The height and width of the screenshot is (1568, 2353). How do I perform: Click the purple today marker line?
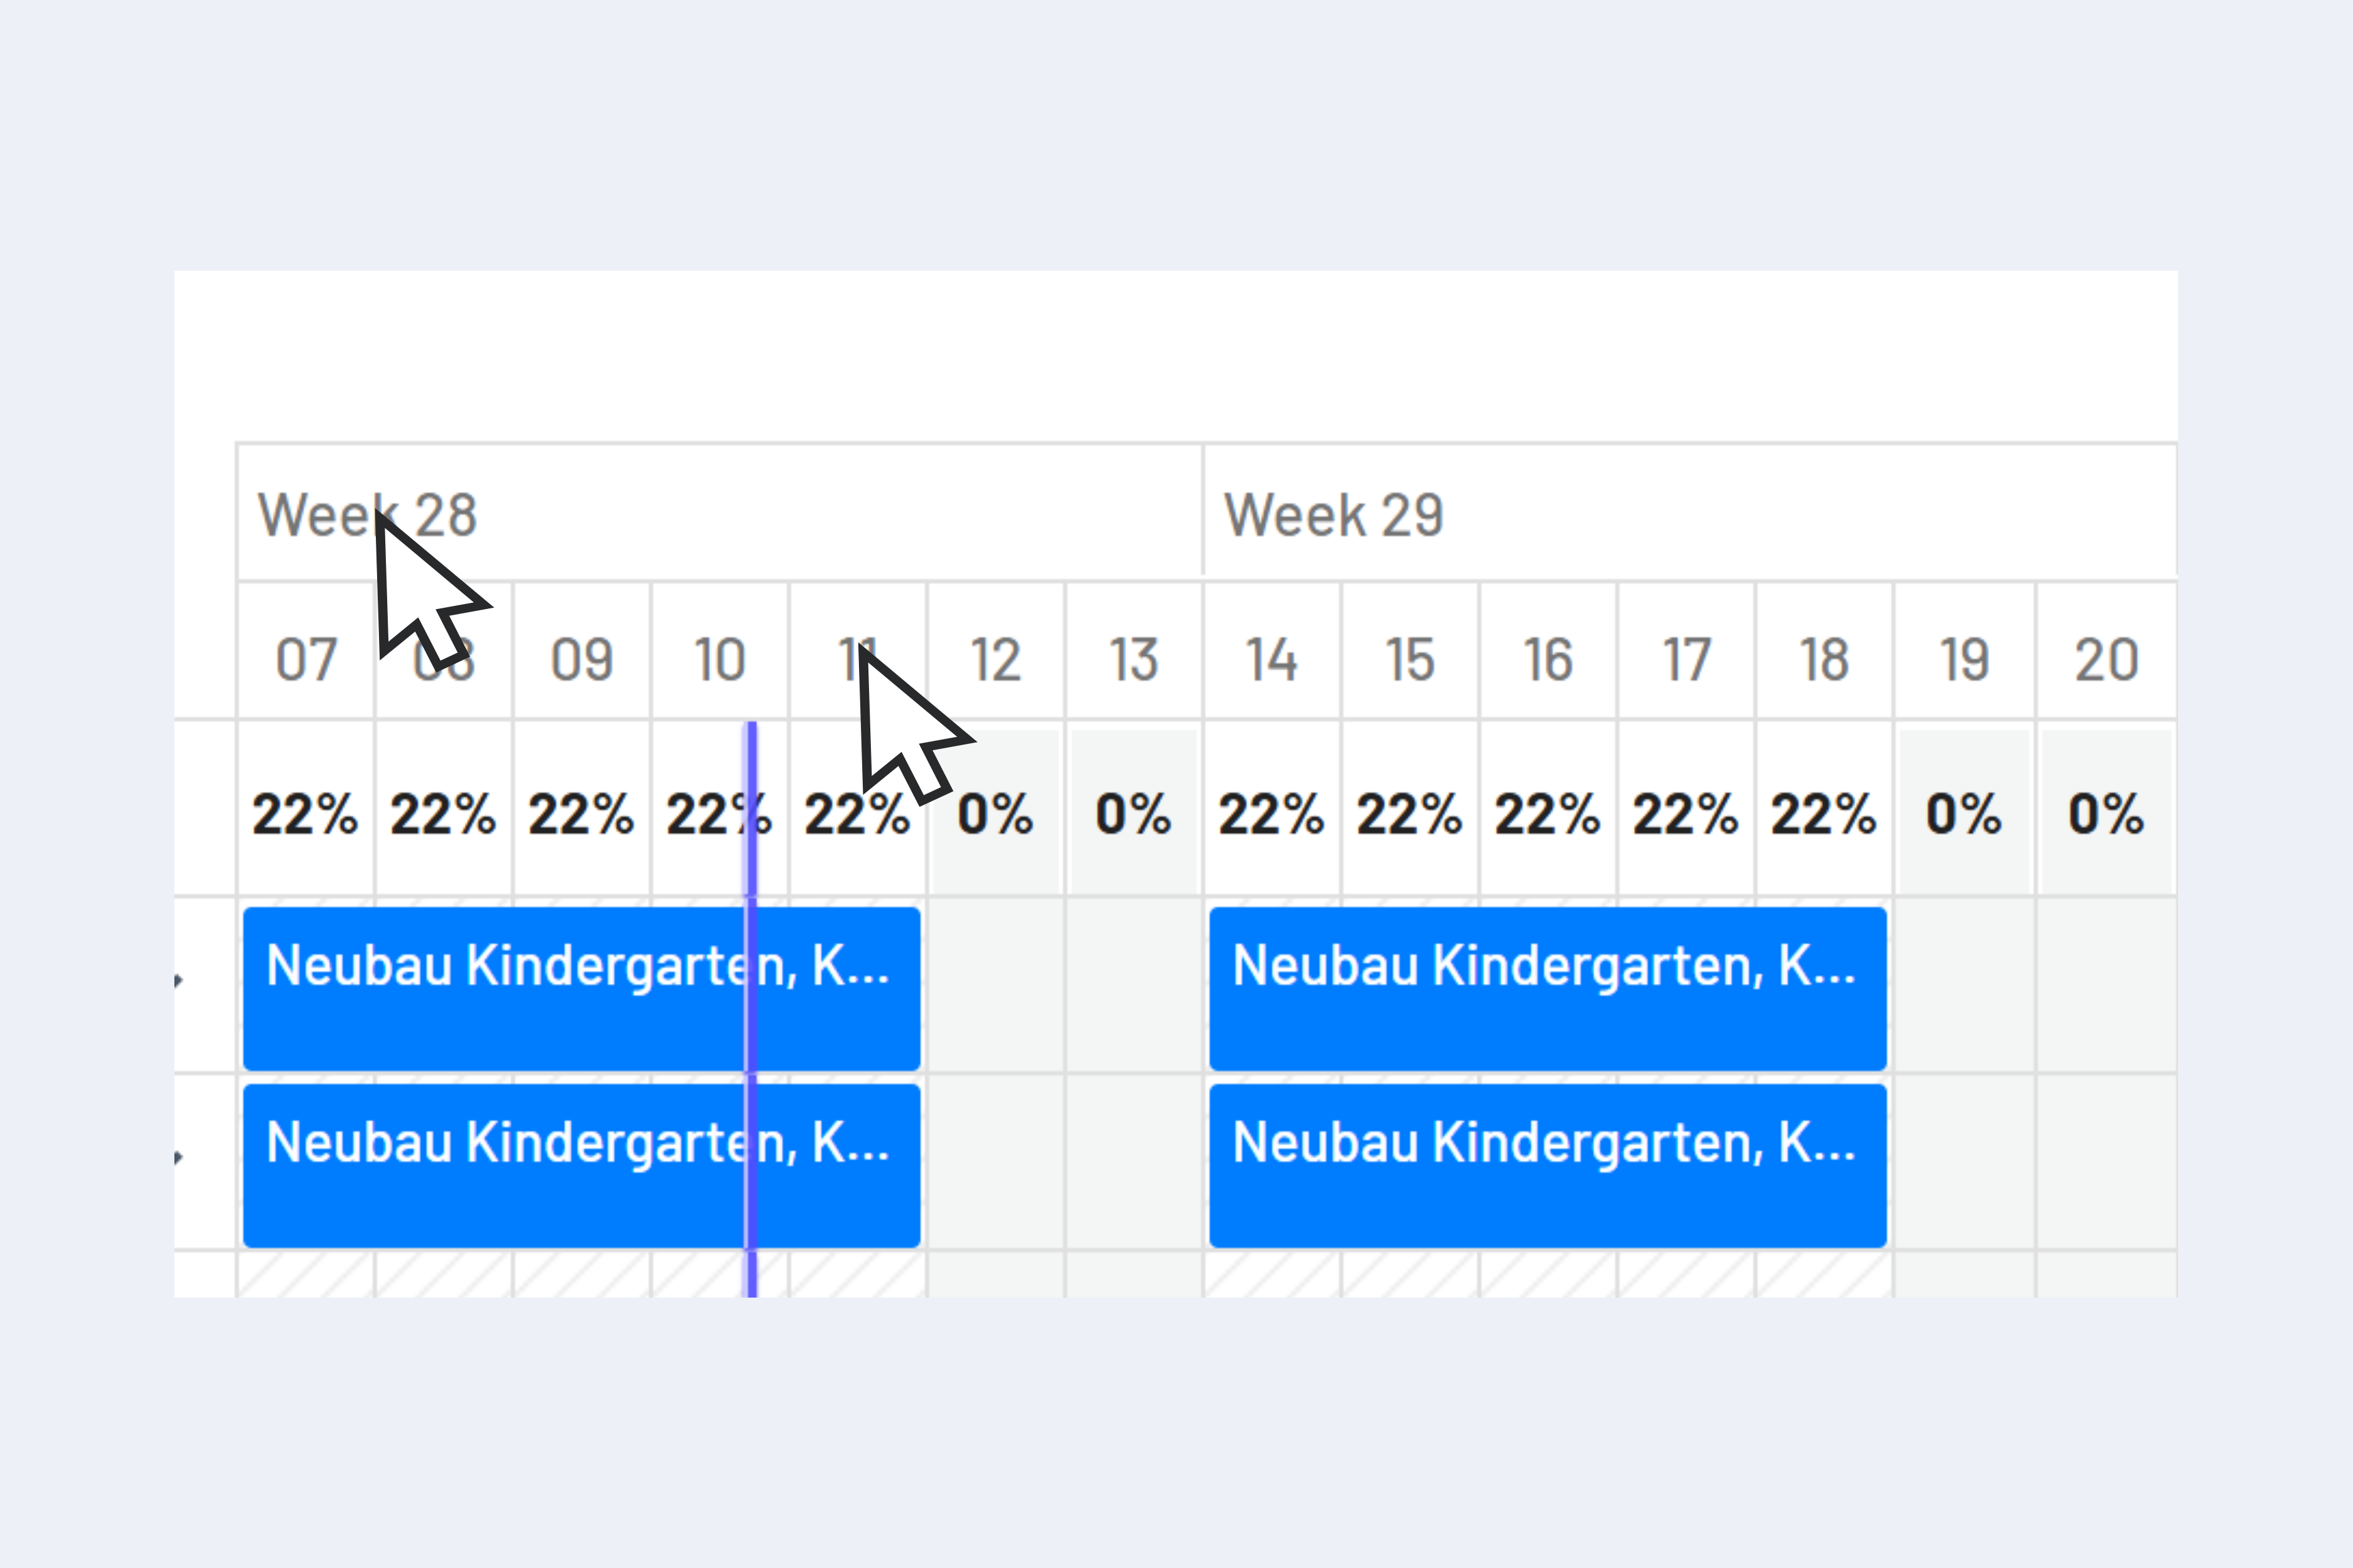coord(750,1050)
